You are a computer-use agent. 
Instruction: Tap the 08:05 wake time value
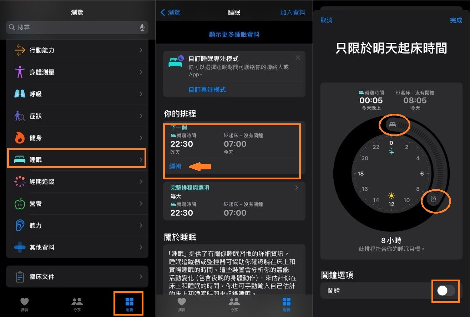point(415,100)
